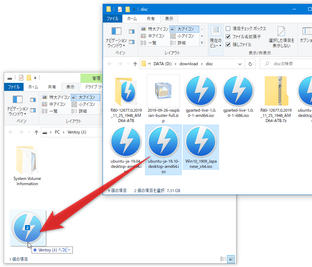Click the details pane icon in disc window
312x267 pixels.
click(x=131, y=42)
